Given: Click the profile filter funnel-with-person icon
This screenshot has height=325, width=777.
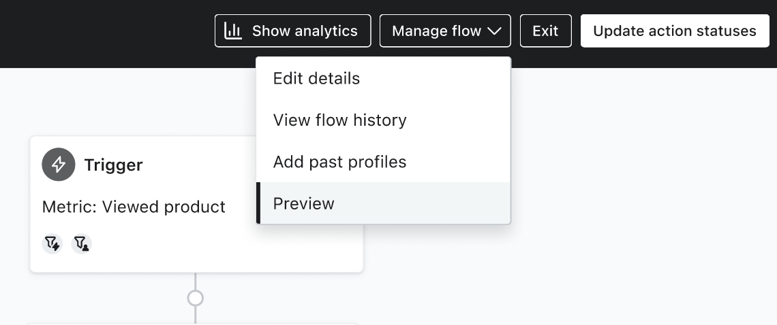Looking at the screenshot, I should 82,243.
